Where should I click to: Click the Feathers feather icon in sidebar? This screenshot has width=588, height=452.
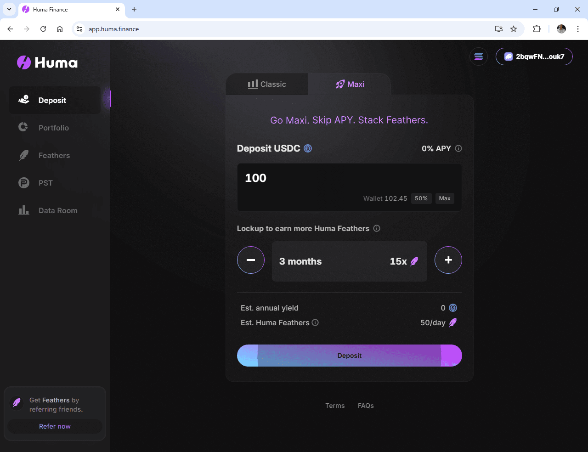[24, 155]
